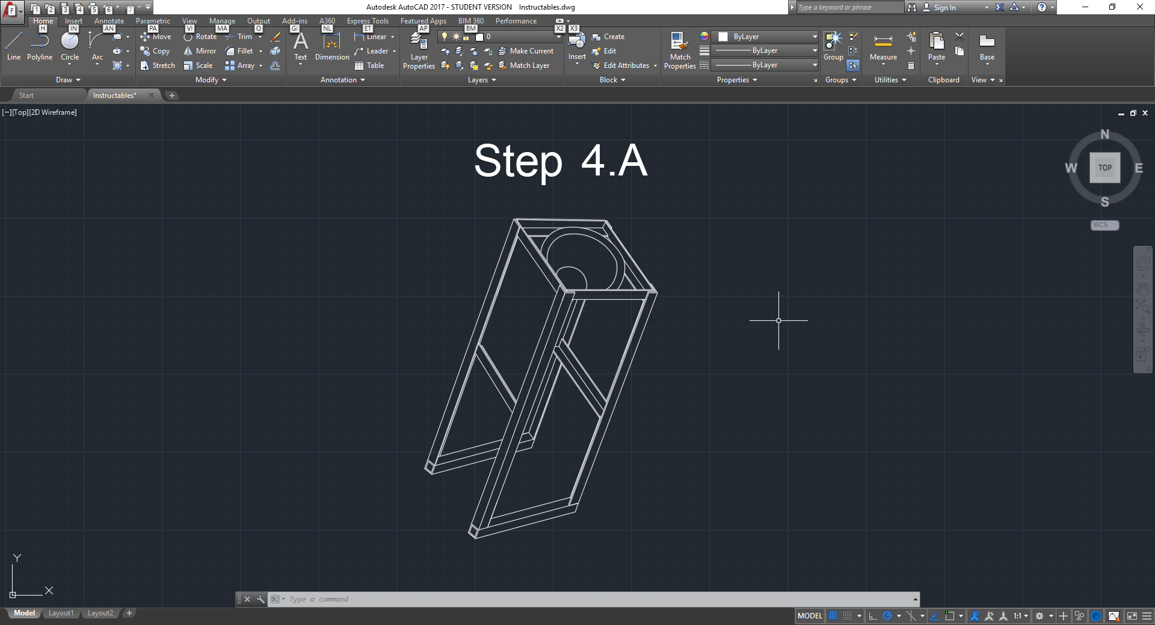This screenshot has height=625, width=1155.
Task: Expand the Layers panel
Action: tap(482, 80)
